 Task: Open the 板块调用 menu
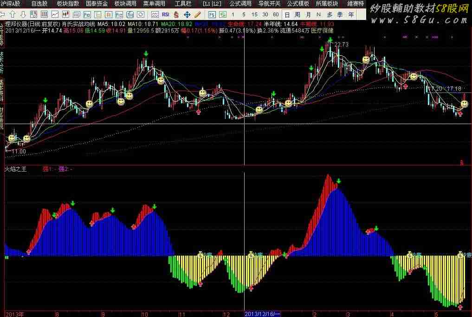click(x=125, y=4)
